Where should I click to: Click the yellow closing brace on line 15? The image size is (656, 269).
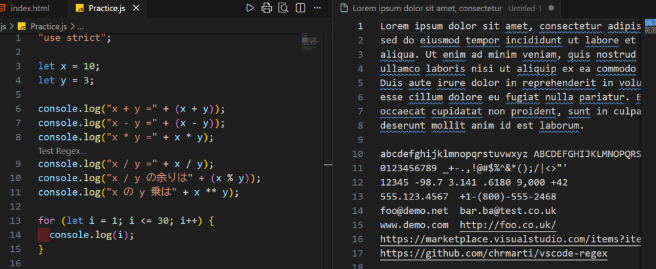[x=41, y=249]
